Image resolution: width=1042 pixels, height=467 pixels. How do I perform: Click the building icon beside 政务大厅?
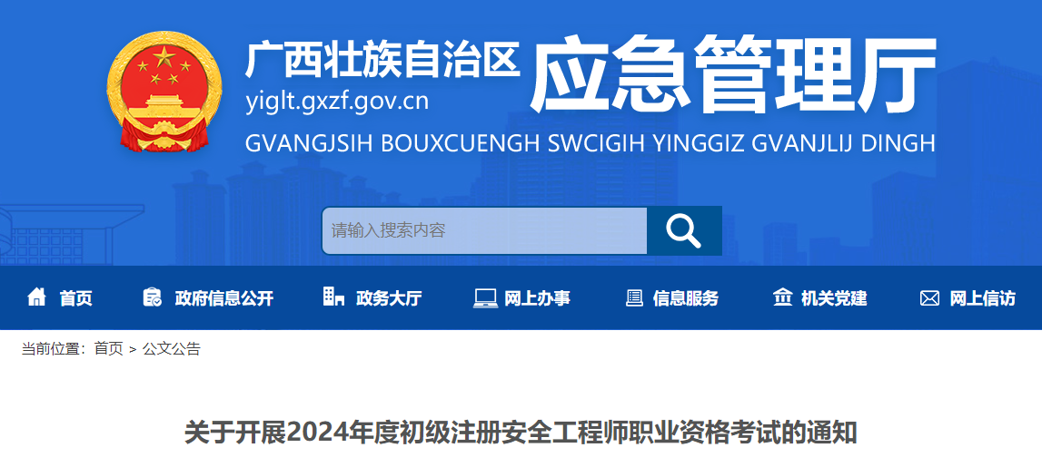(x=333, y=297)
